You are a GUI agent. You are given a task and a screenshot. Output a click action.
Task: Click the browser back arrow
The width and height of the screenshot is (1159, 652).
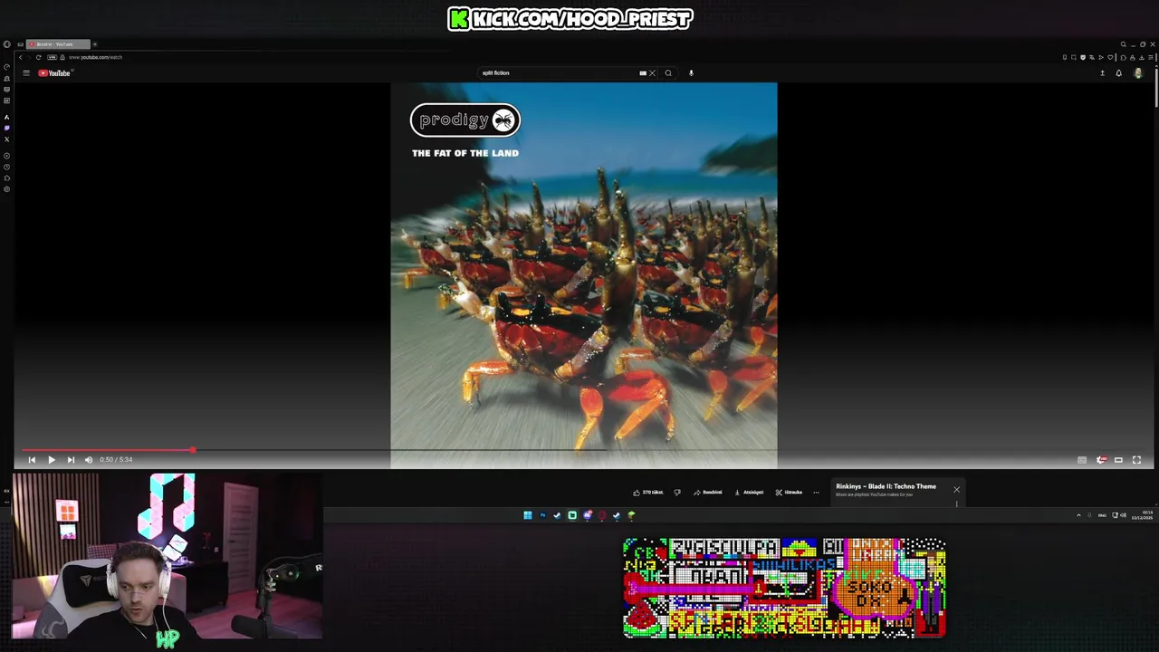(x=21, y=57)
